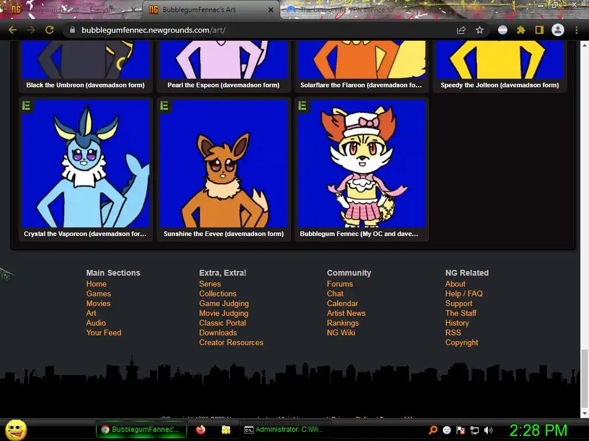
Task: Launch Firefox from the taskbar
Action: (x=201, y=430)
